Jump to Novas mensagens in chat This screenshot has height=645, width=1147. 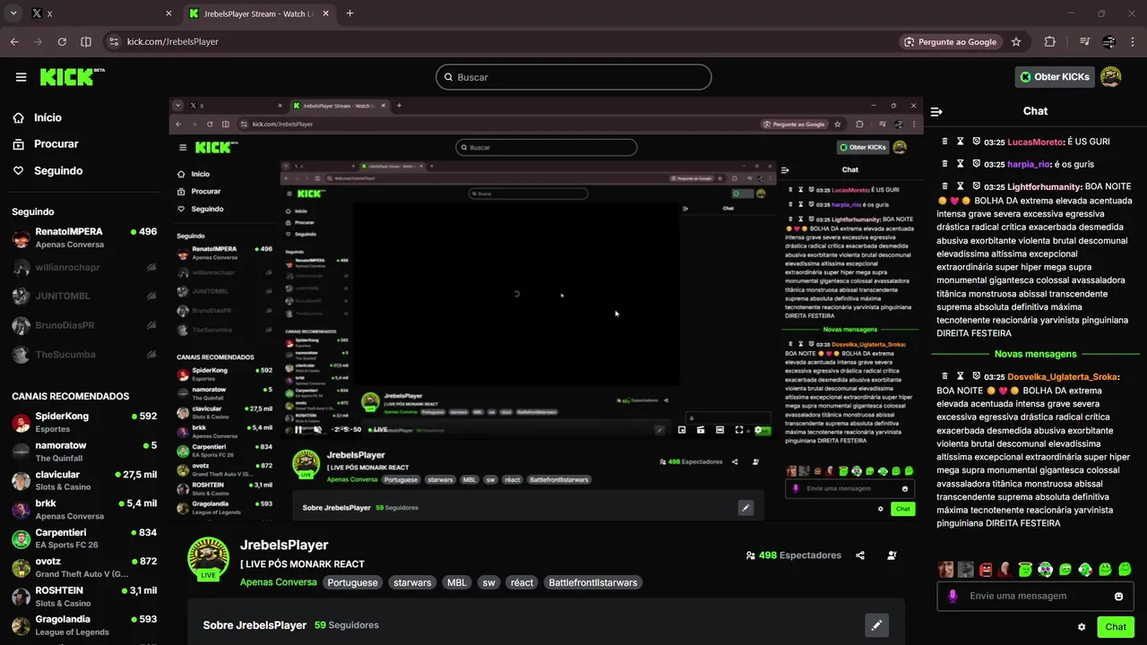tap(1035, 354)
